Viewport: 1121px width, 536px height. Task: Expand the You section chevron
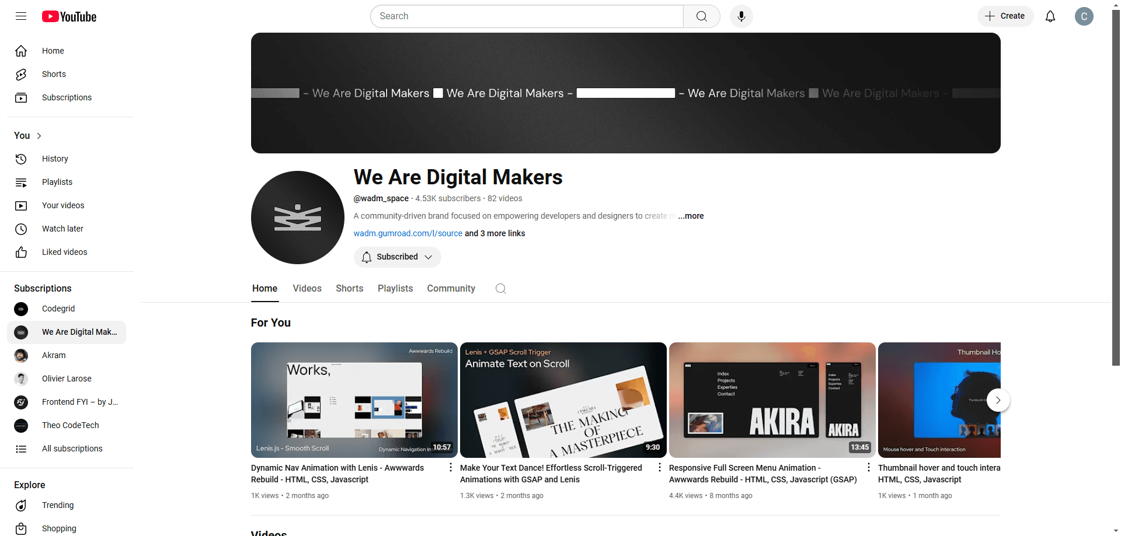click(39, 136)
